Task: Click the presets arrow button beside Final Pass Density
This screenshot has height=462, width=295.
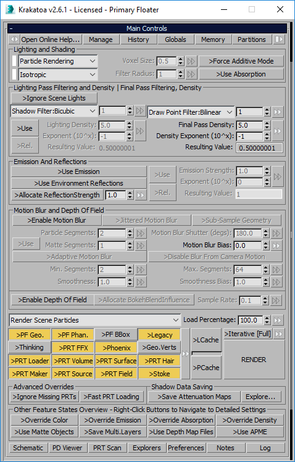Action: tap(278, 131)
